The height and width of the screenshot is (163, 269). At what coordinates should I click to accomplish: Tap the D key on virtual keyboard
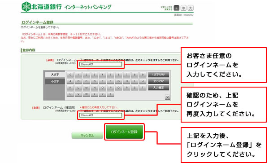click(x=94, y=81)
